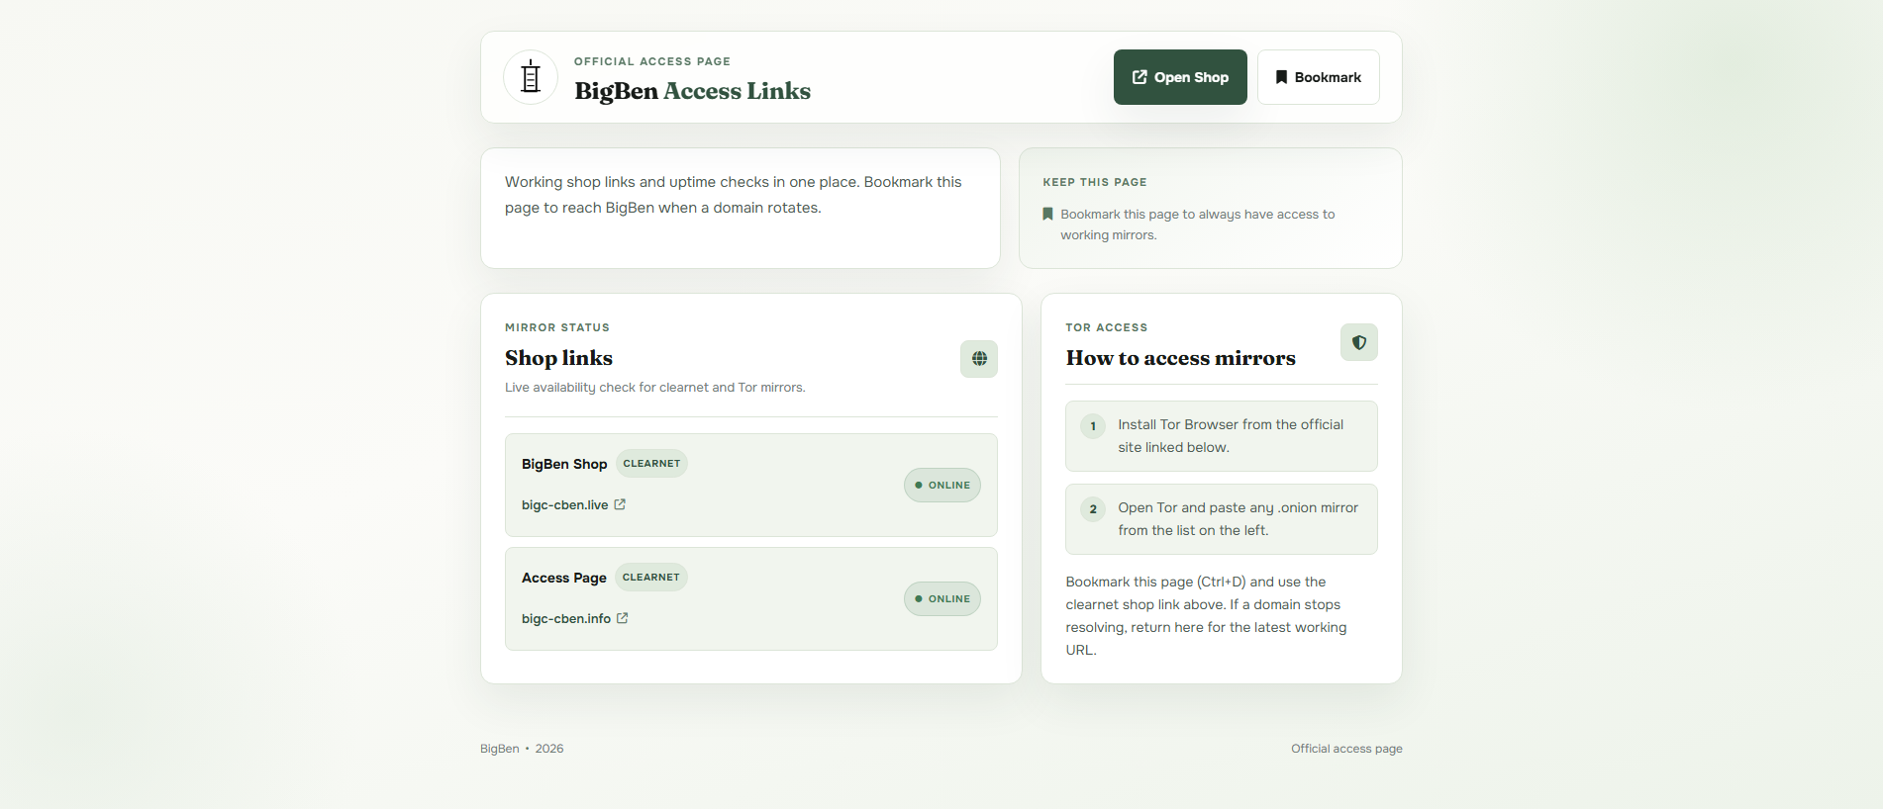Click the "Working shop links and uptime" intro text

(734, 195)
